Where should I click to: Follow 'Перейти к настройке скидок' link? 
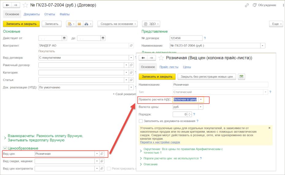click(x=160, y=142)
